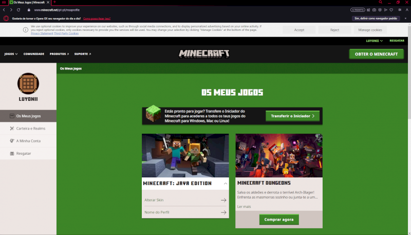Viewport: 411px width, 235px height.
Task: Click the send/flow arrow icon
Action: [x=386, y=10]
